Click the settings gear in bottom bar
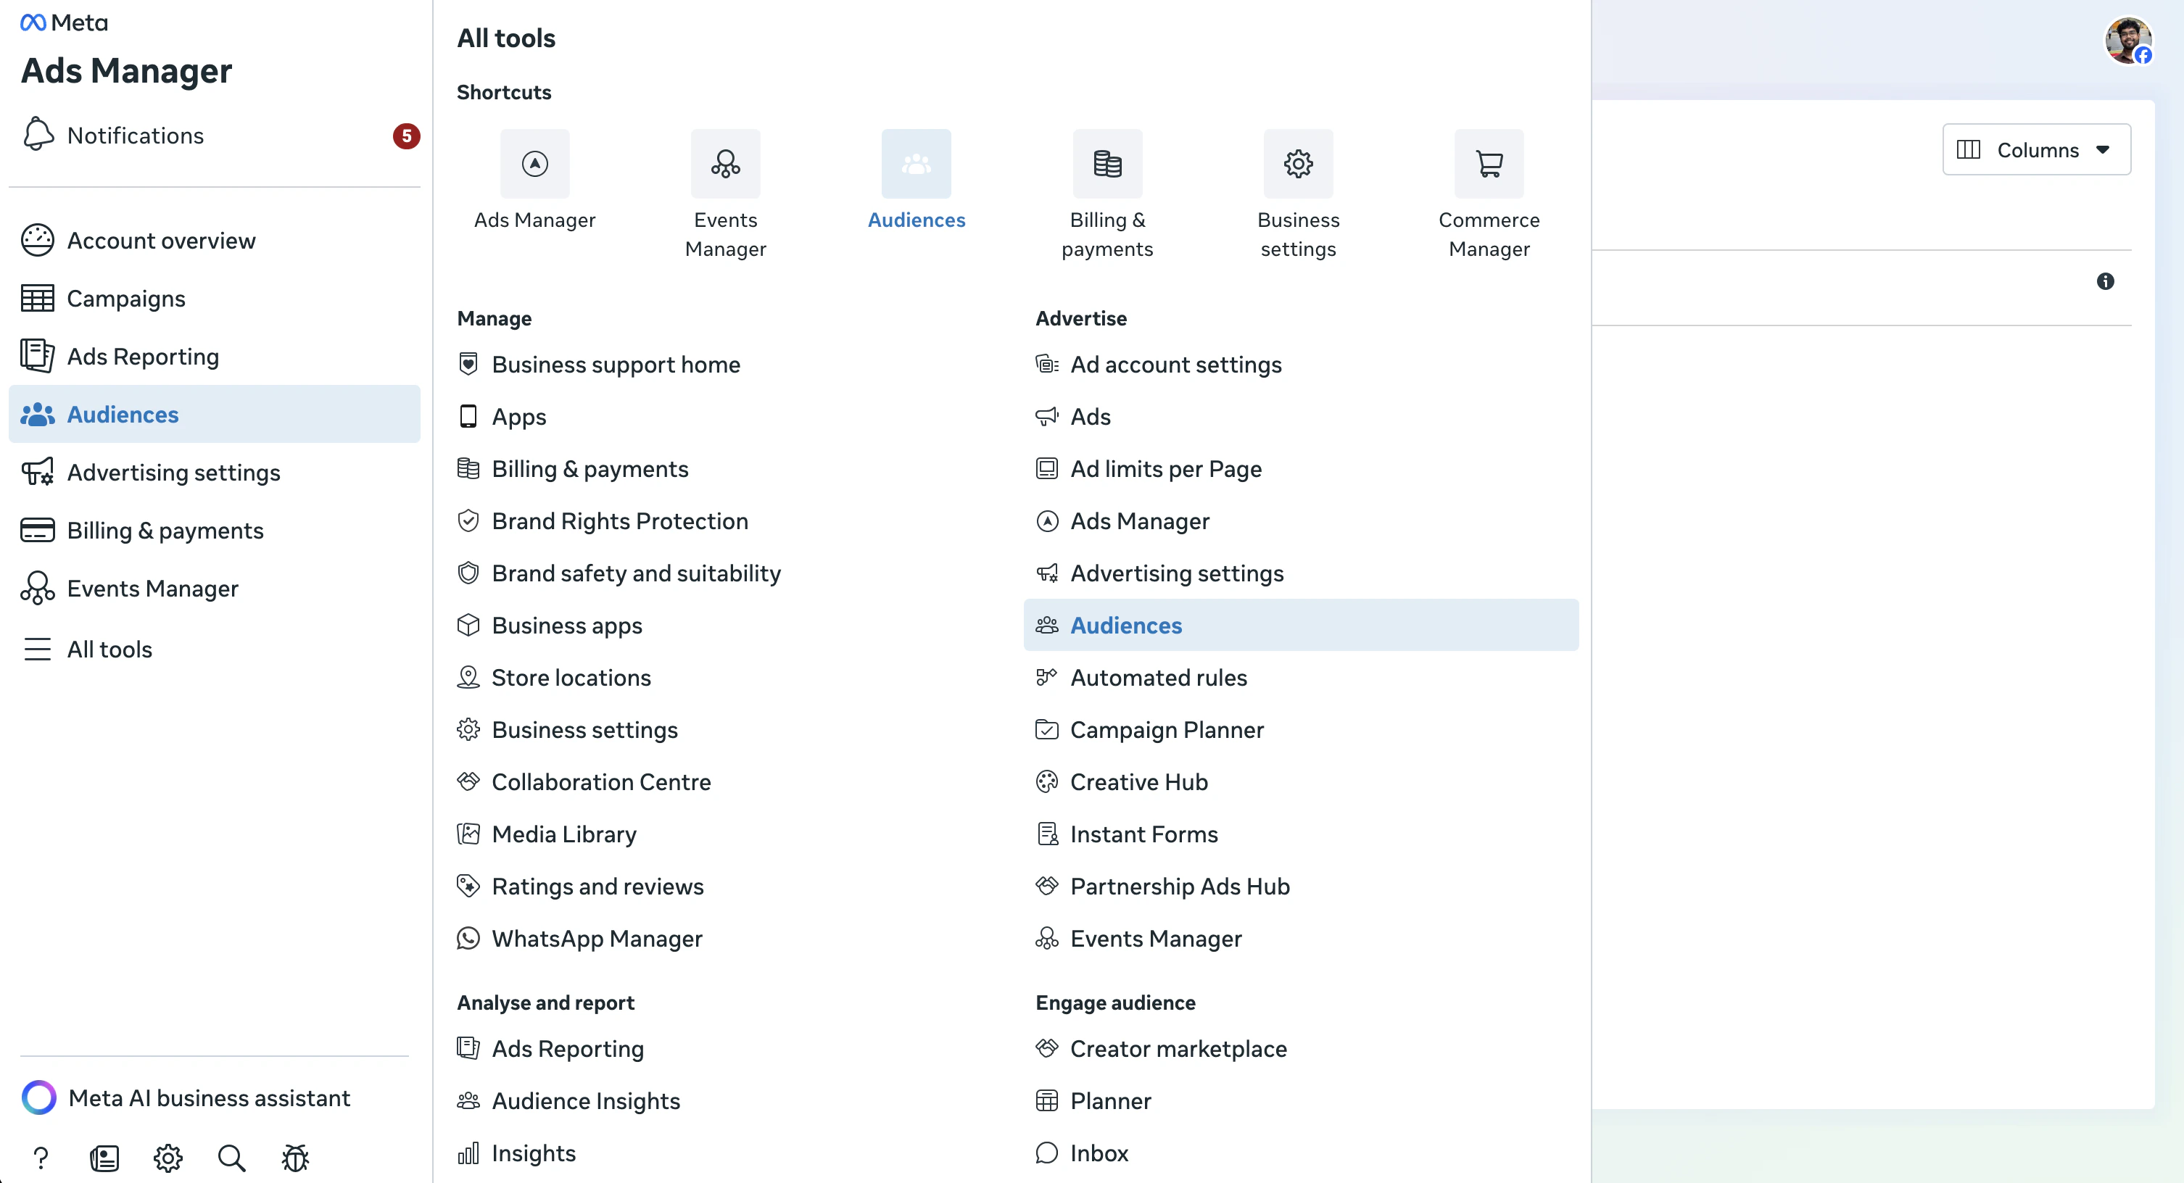This screenshot has width=2184, height=1183. (167, 1158)
